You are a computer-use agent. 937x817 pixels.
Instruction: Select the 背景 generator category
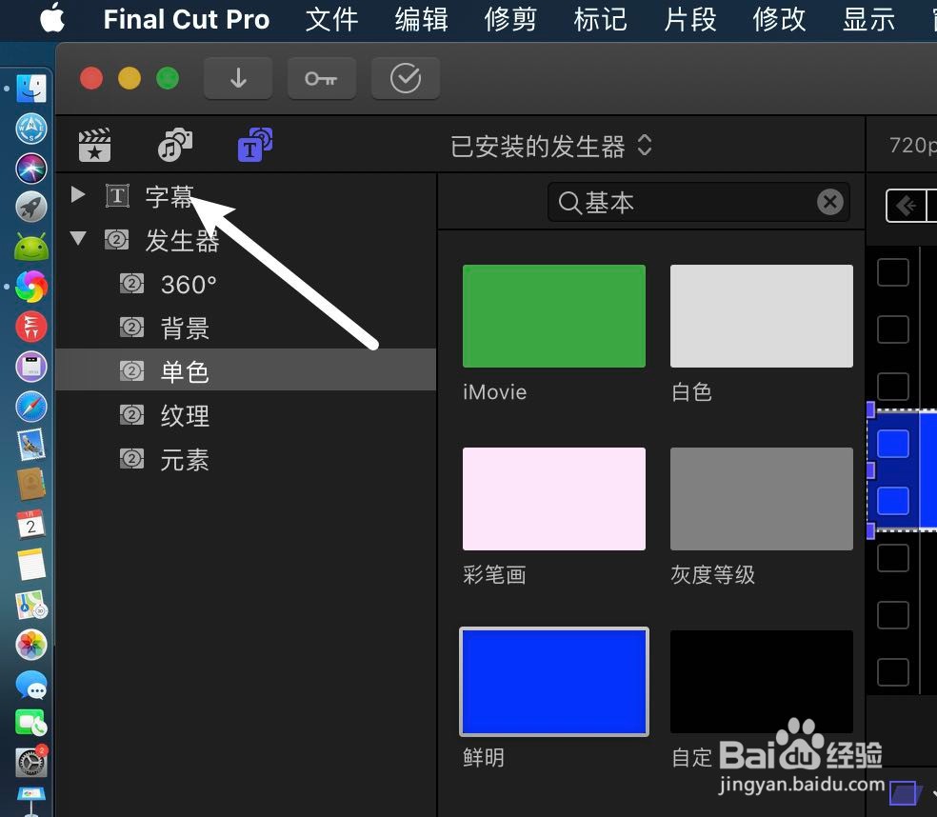pos(247,329)
